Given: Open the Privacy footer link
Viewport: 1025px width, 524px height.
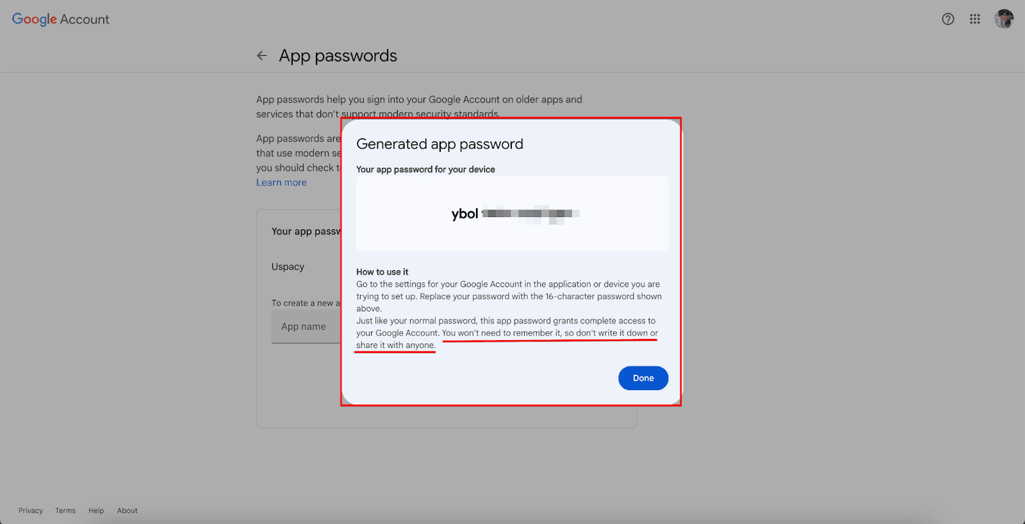Looking at the screenshot, I should 31,511.
